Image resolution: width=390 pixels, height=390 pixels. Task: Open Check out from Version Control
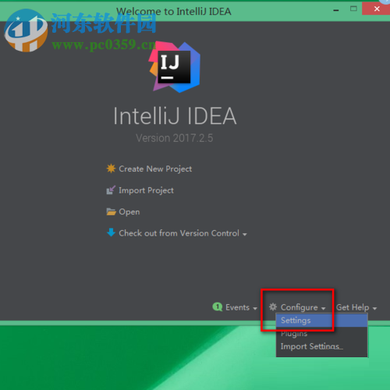pyautogui.click(x=179, y=233)
